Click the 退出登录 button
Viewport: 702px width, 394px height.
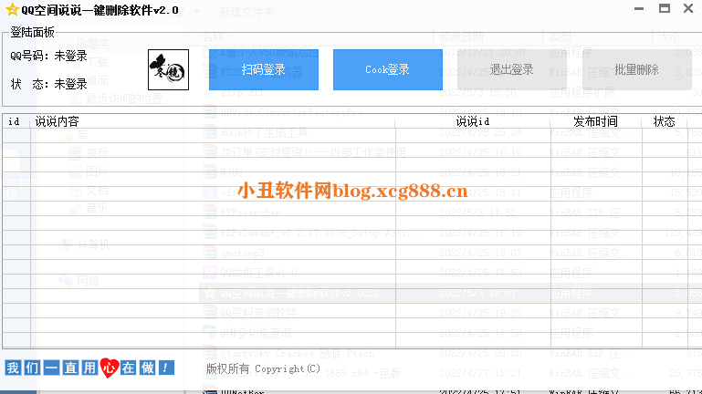(512, 69)
